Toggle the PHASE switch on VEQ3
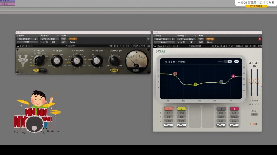 tap(42, 70)
